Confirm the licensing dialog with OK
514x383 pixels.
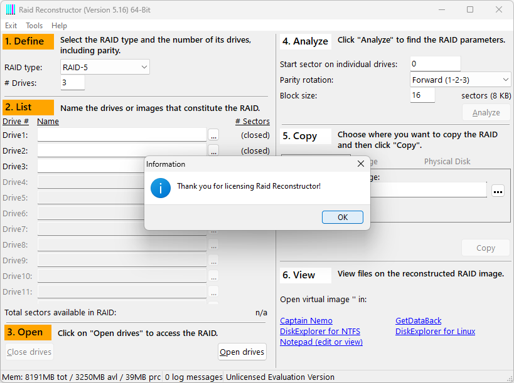coord(342,218)
